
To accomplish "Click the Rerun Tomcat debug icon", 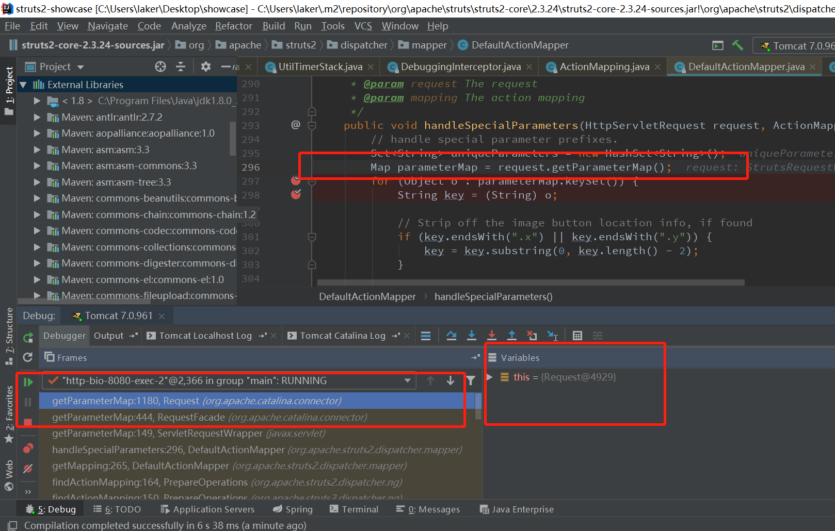I will (x=28, y=338).
